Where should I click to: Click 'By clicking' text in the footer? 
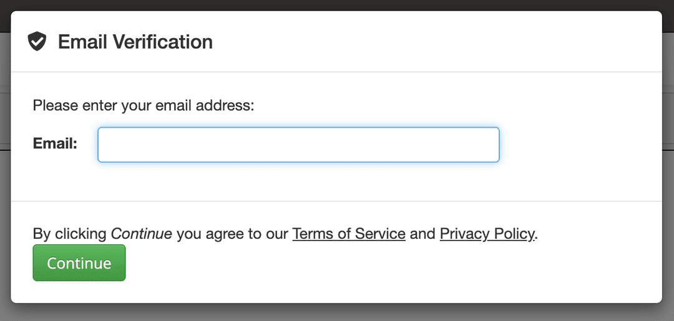click(70, 234)
